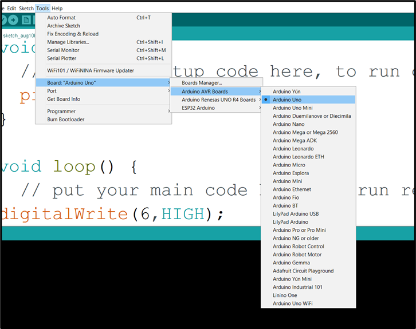This screenshot has width=416, height=329.
Task: Select Arduino Duemilanove or Diecimila board
Action: coord(308,116)
